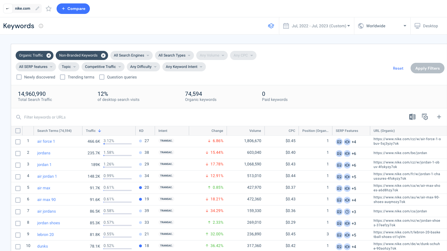Click traffic share bar for air force 1
447x251 pixels.
pos(117,144)
